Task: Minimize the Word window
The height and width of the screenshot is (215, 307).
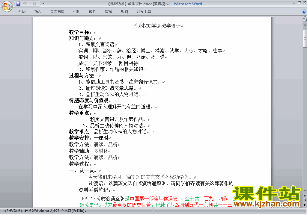Action: (x=294, y=3)
